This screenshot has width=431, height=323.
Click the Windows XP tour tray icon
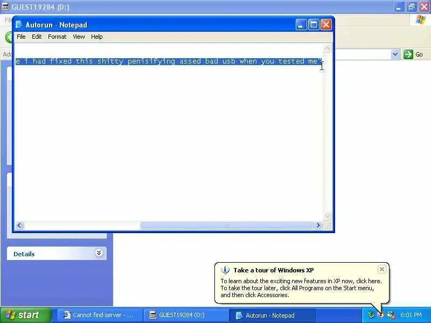point(381,315)
